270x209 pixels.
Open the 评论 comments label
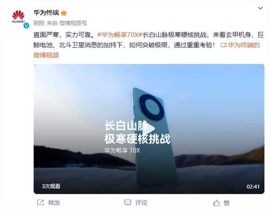(x=141, y=203)
